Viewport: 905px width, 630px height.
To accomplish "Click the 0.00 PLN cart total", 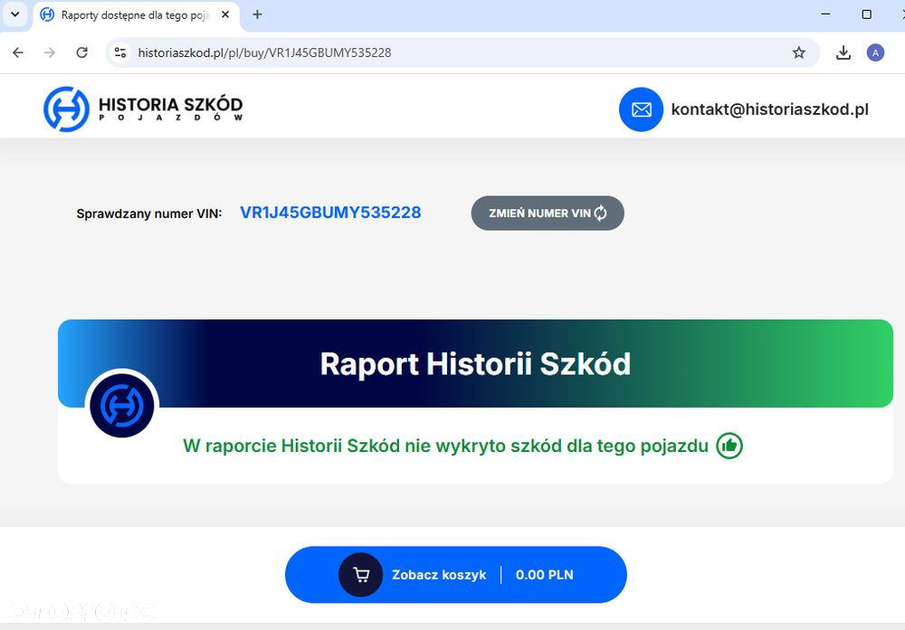I will 544,575.
